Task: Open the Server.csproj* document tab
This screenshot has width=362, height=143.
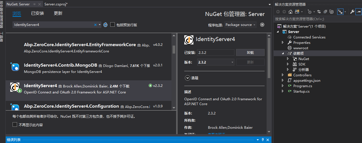Action: click(x=56, y=4)
